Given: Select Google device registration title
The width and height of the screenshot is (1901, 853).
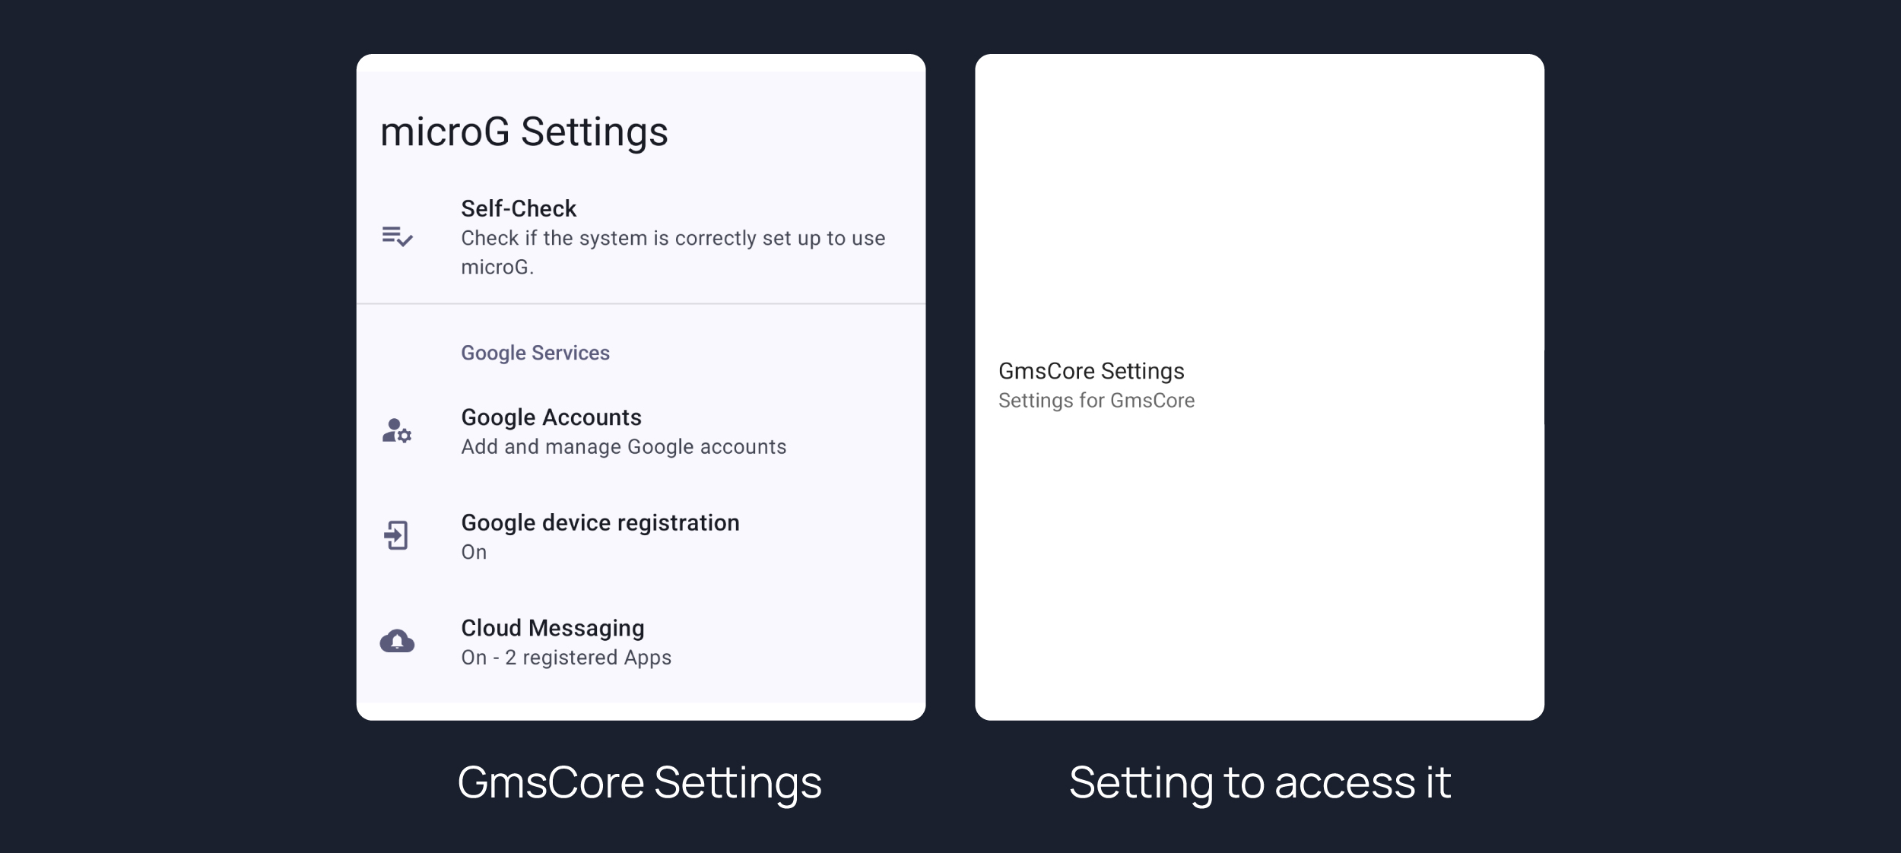Looking at the screenshot, I should [600, 523].
